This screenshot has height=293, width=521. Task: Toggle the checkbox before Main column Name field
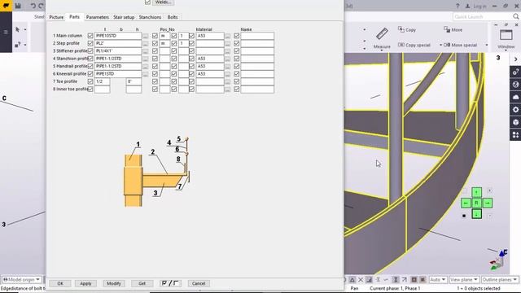[x=236, y=36]
